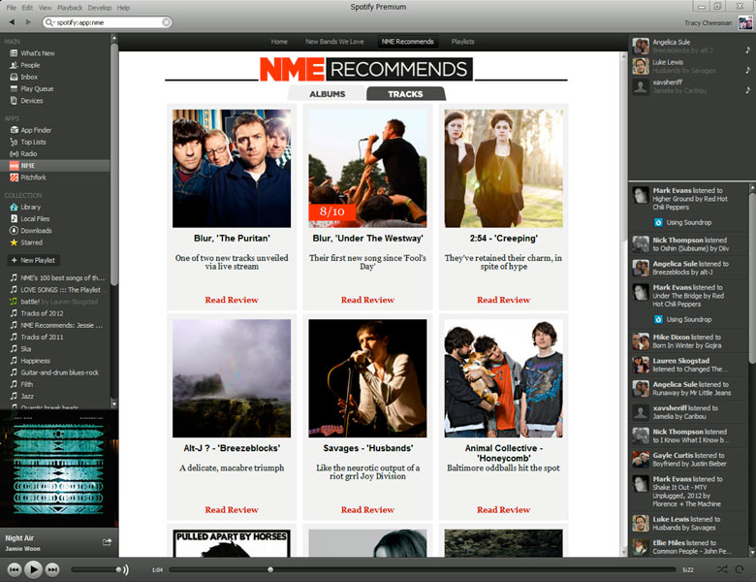Create a New Playlist

pos(33,260)
